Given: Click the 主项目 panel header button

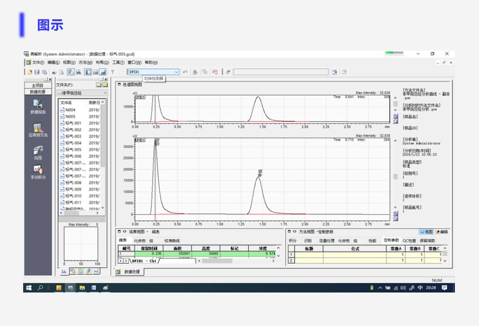Looking at the screenshot, I should tap(38, 85).
